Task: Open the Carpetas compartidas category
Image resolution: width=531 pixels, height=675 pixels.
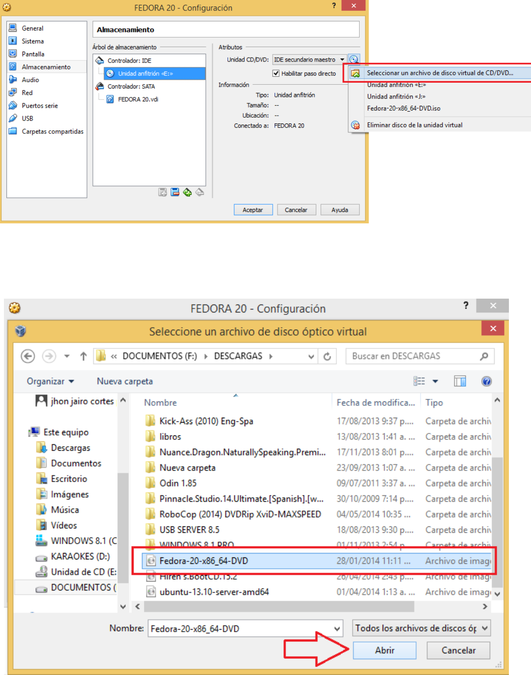Action: tap(53, 131)
